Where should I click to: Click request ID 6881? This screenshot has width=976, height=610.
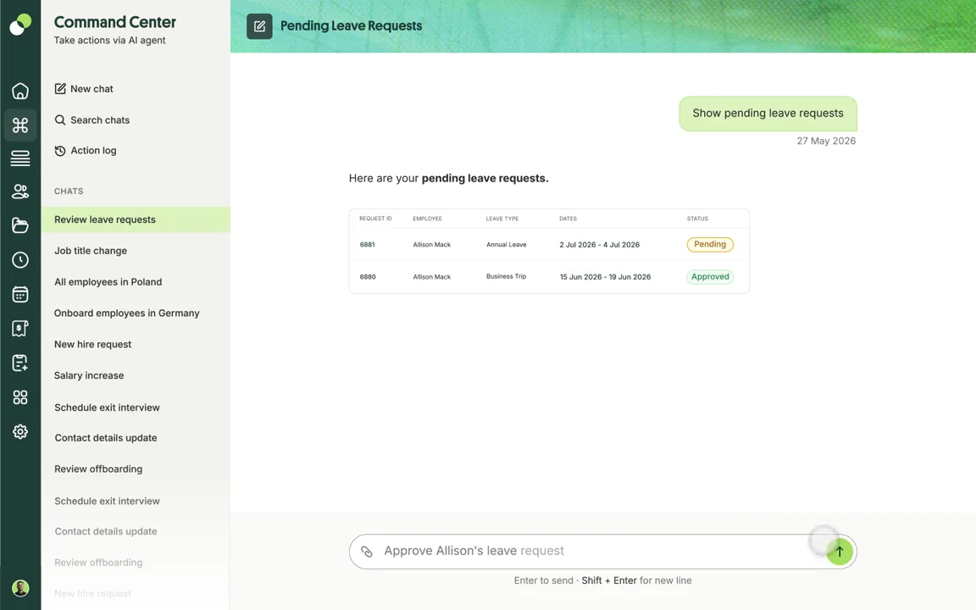click(x=367, y=245)
